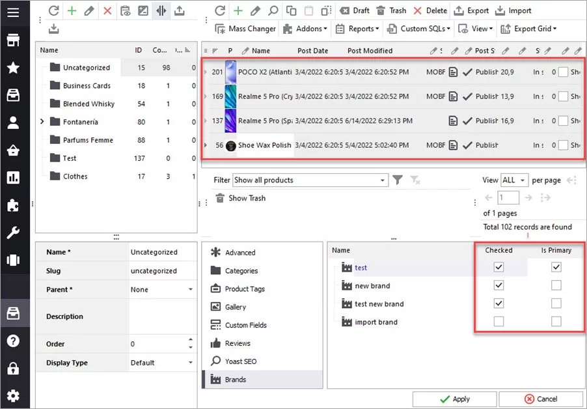This screenshot has height=409, width=587.
Task: Click the lock icon in sidebar
Action: (x=13, y=369)
